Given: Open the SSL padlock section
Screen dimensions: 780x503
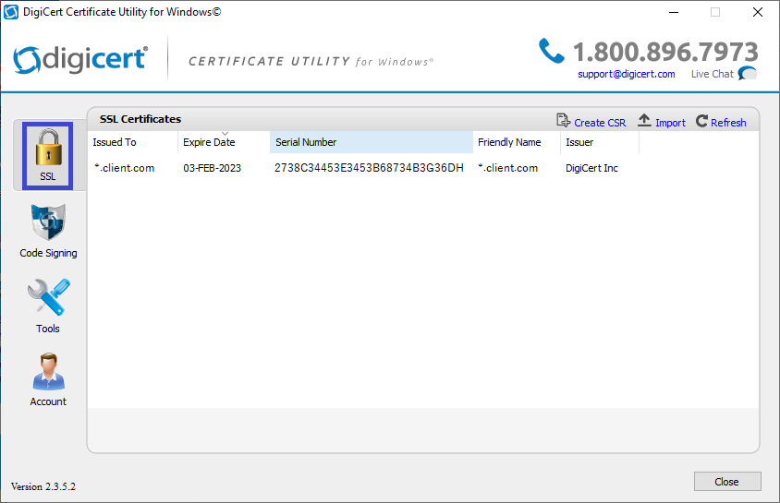Looking at the screenshot, I should point(48,155).
